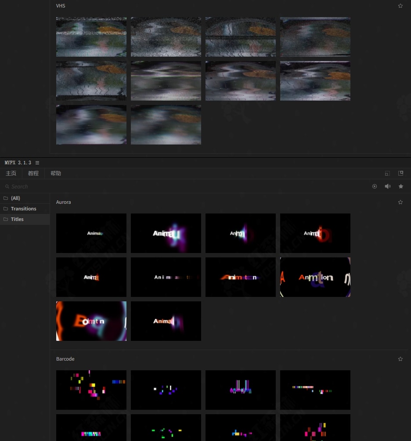The width and height of the screenshot is (411, 441).
Task: Open the 教程 tab
Action: tap(33, 173)
